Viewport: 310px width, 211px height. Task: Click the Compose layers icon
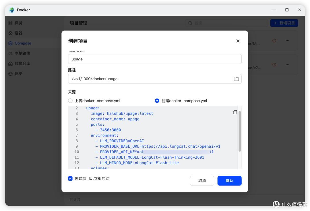tap(11, 43)
